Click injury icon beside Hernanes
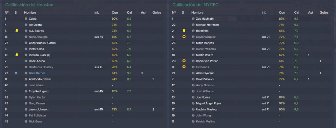This screenshot has width=336, height=128. tap(184, 67)
